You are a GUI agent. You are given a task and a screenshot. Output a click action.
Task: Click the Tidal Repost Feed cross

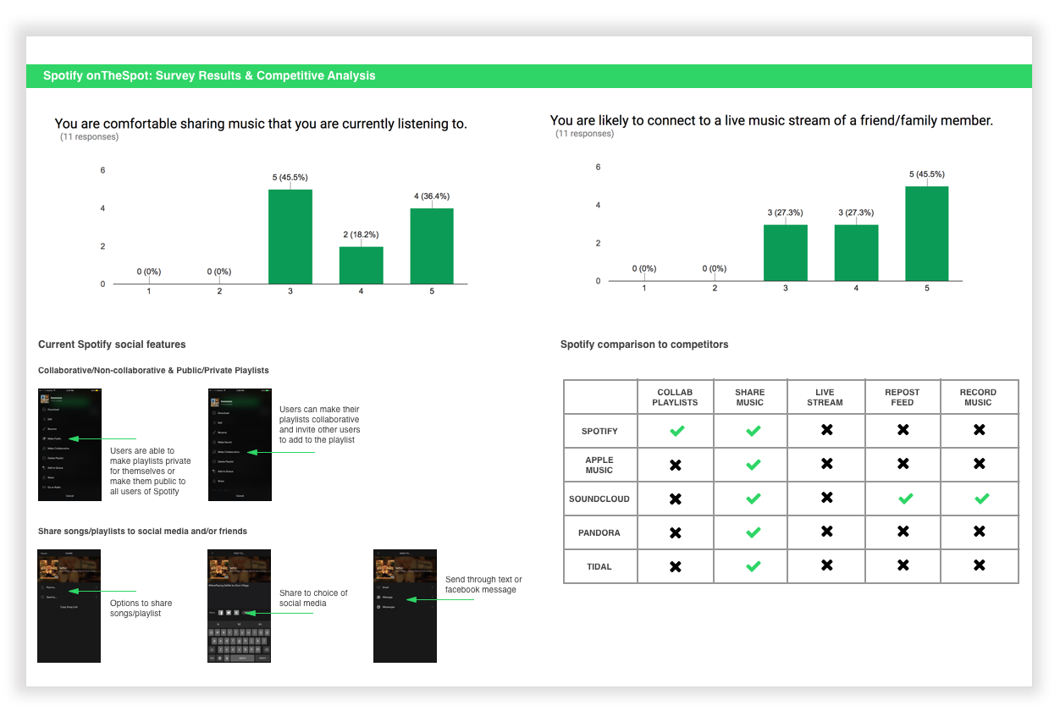tap(903, 565)
